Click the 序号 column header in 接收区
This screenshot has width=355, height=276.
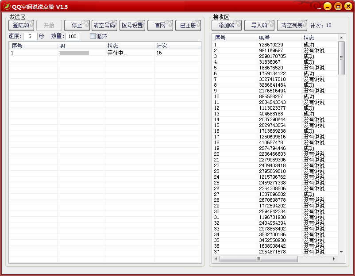pyautogui.click(x=235, y=38)
